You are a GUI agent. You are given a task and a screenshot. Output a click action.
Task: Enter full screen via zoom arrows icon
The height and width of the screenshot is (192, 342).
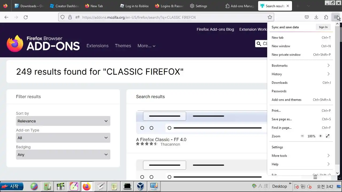(x=328, y=136)
